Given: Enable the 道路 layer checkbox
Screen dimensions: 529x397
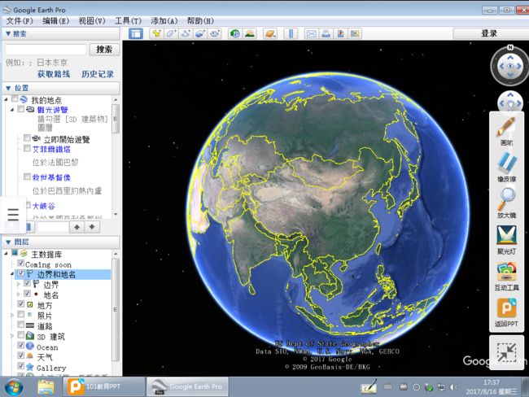Looking at the screenshot, I should pyautogui.click(x=20, y=325).
